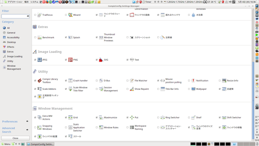The height and width of the screenshot is (146, 259).
Task: Open the Shift Switcher icon
Action: coord(224,118)
